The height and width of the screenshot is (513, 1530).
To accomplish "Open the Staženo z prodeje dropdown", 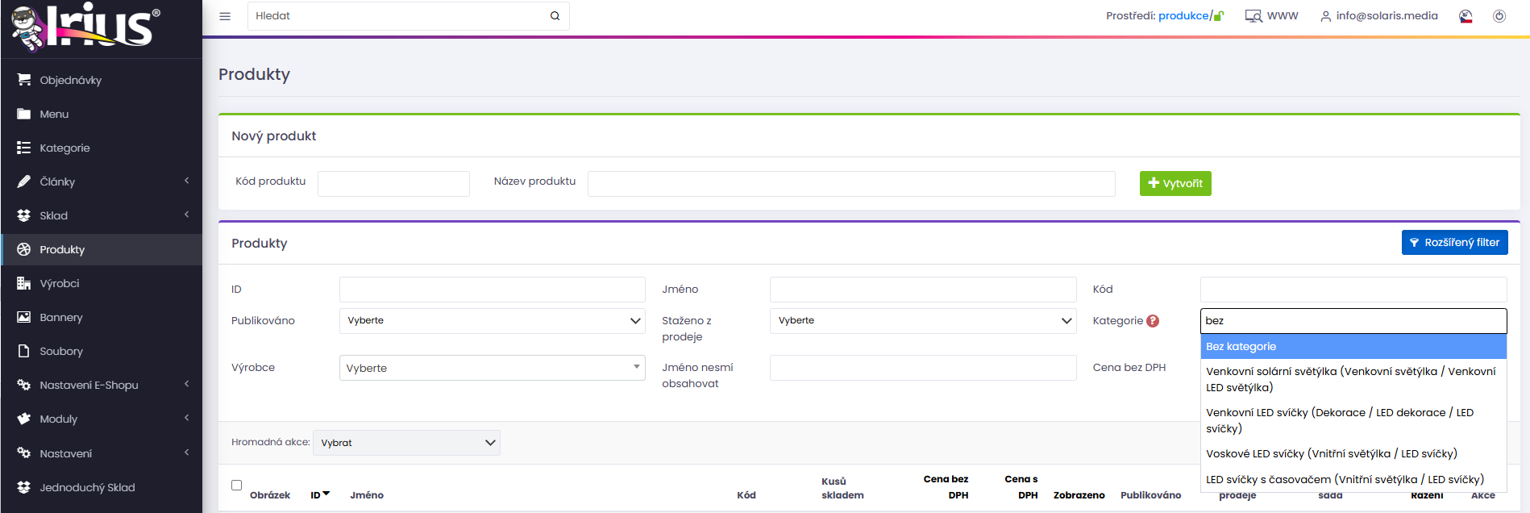I will pos(922,321).
